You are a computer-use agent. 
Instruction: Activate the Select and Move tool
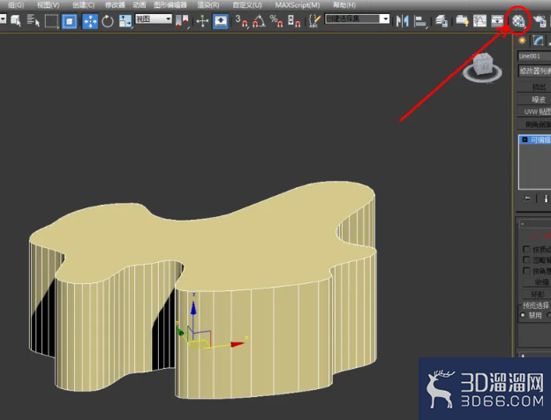pos(90,21)
